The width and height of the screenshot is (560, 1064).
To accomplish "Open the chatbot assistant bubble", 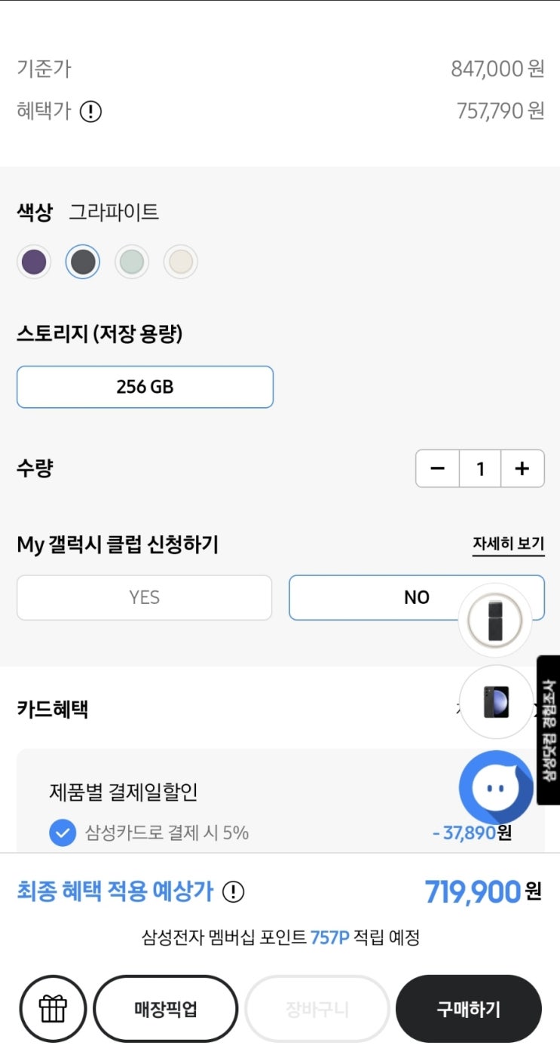I will tap(495, 787).
